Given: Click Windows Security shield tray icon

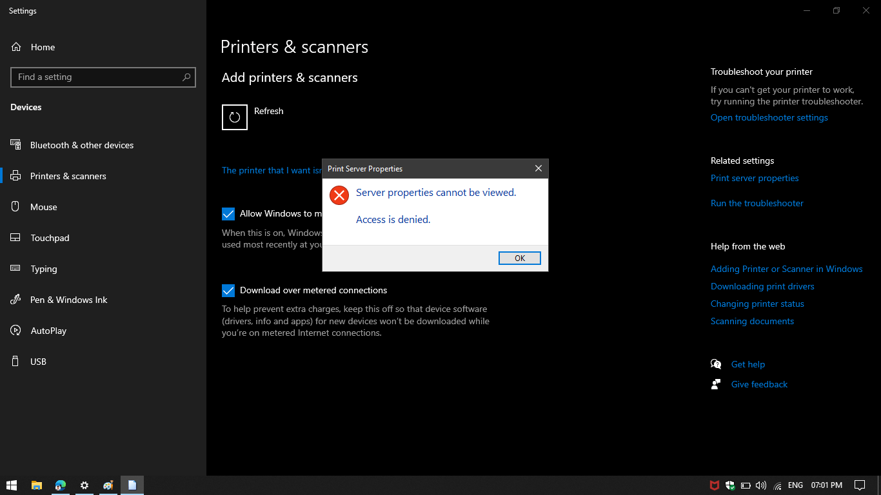Looking at the screenshot, I should click(730, 485).
